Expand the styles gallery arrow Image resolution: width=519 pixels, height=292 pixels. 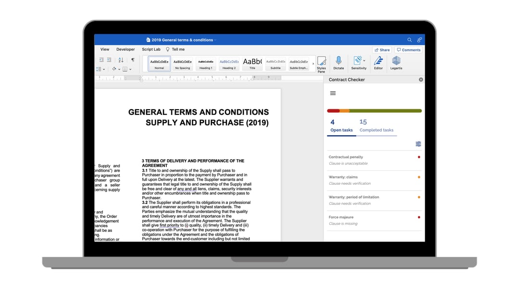coord(313,63)
